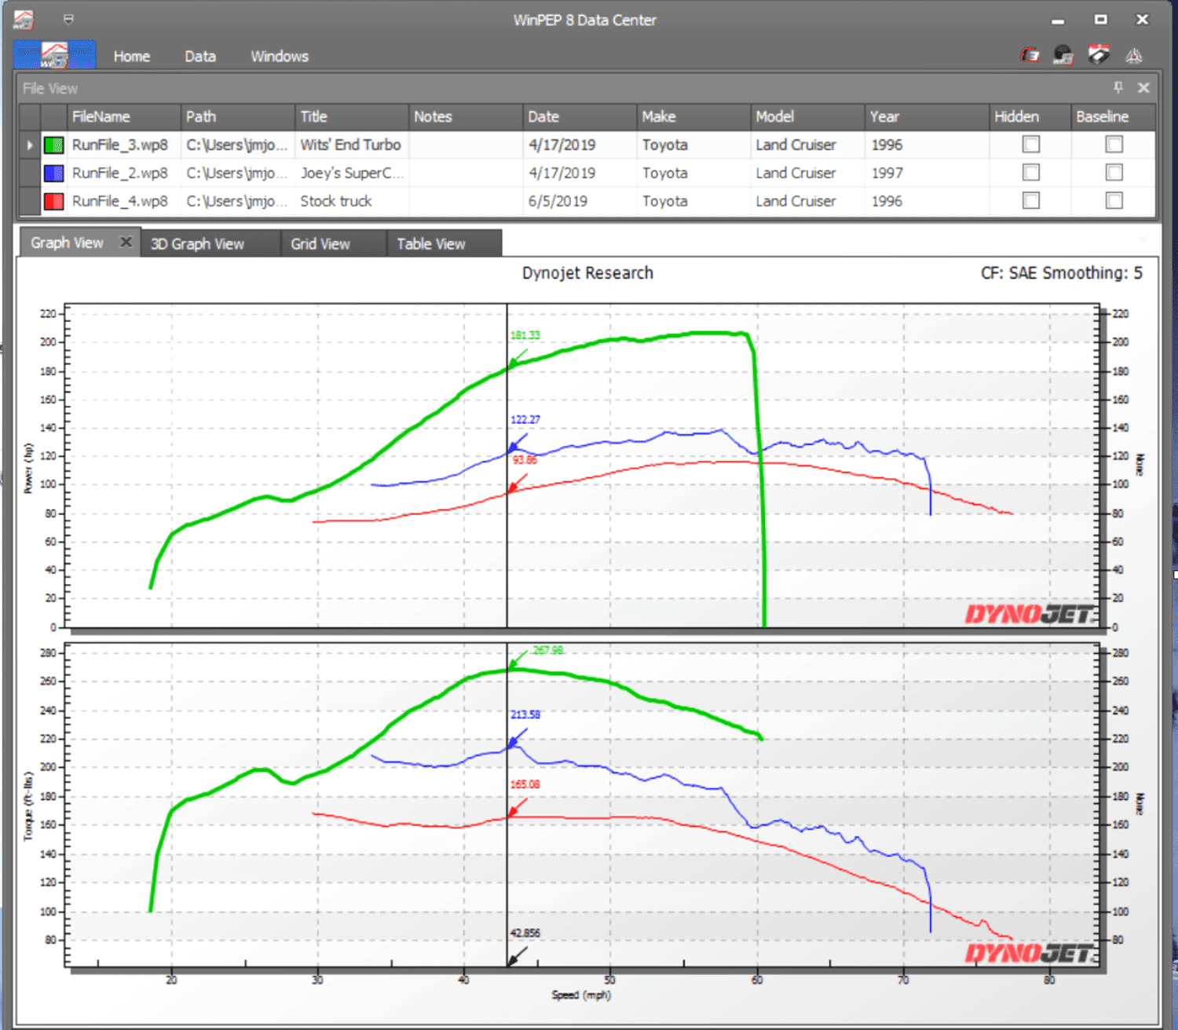Image resolution: width=1178 pixels, height=1030 pixels.
Task: Toggle Hidden checkbox for RunFile_3.wp8
Action: tap(1031, 144)
